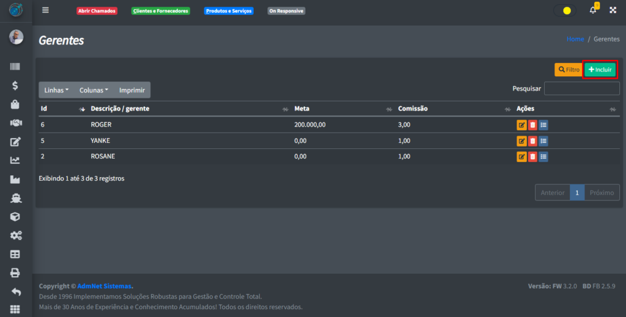626x317 pixels.
Task: Collapse sidebar with the hamburger menu
Action: tap(45, 10)
